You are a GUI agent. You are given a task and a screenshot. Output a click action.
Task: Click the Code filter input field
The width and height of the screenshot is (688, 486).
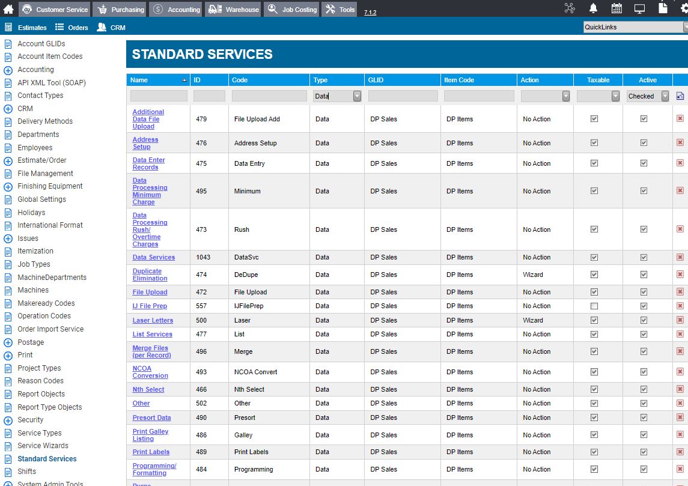pos(269,96)
